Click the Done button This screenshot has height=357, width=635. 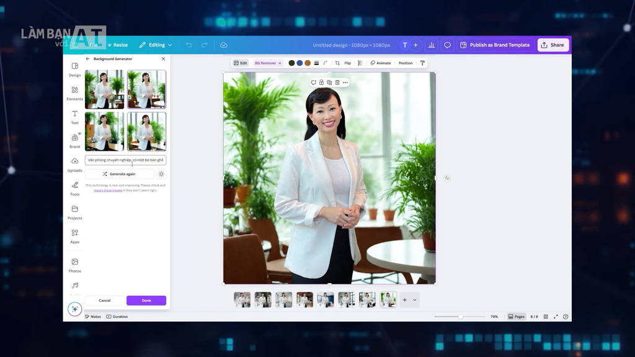pos(146,301)
